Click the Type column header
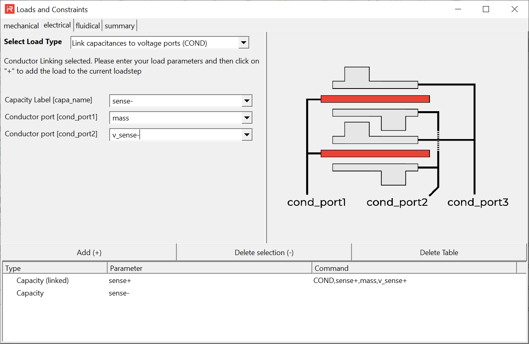Viewport: 529px width, 344px height. (55, 268)
